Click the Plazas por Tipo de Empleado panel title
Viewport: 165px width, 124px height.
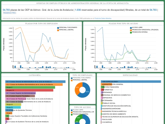click(42, 24)
